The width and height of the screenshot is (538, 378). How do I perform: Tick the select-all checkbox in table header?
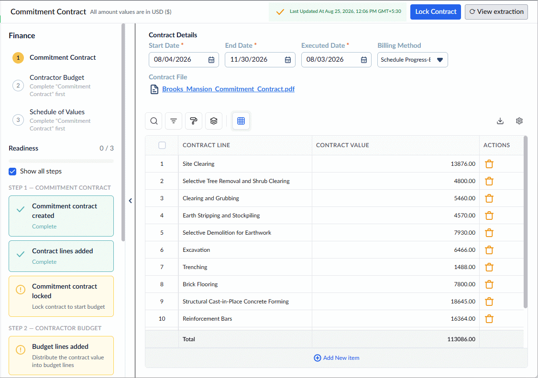(x=162, y=145)
